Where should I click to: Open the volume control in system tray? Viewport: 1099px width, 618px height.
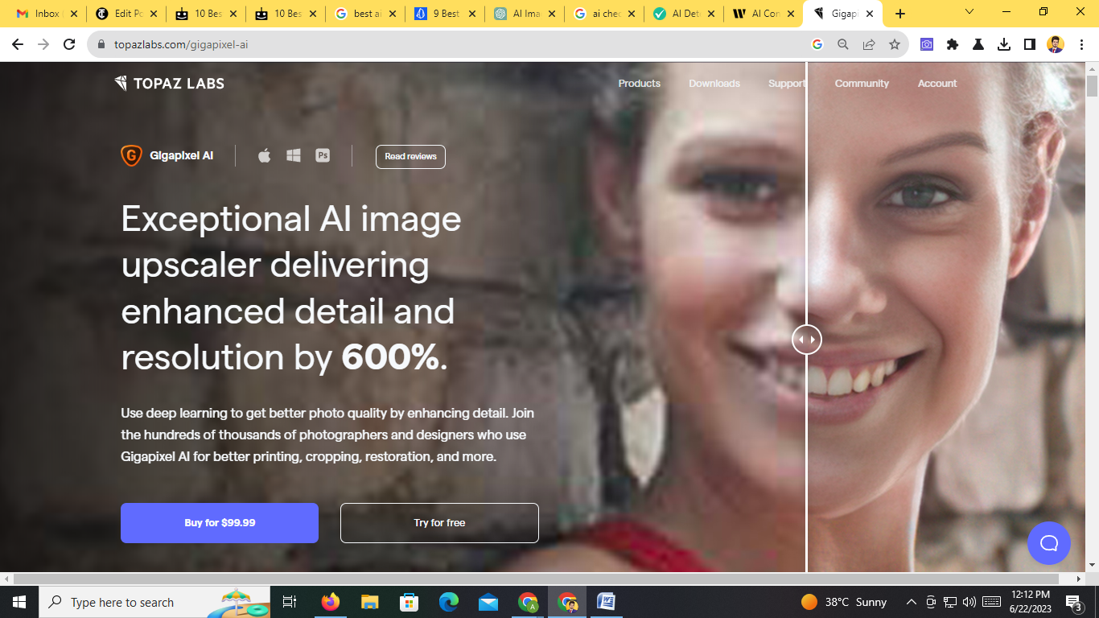(x=969, y=602)
